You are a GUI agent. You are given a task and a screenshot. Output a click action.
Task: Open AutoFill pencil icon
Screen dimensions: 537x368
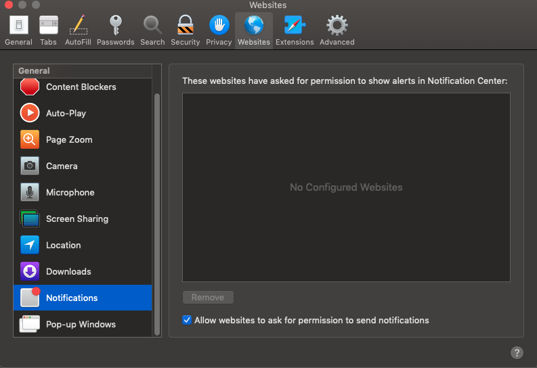pyautogui.click(x=79, y=25)
